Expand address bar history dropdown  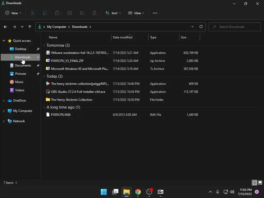tap(192, 27)
